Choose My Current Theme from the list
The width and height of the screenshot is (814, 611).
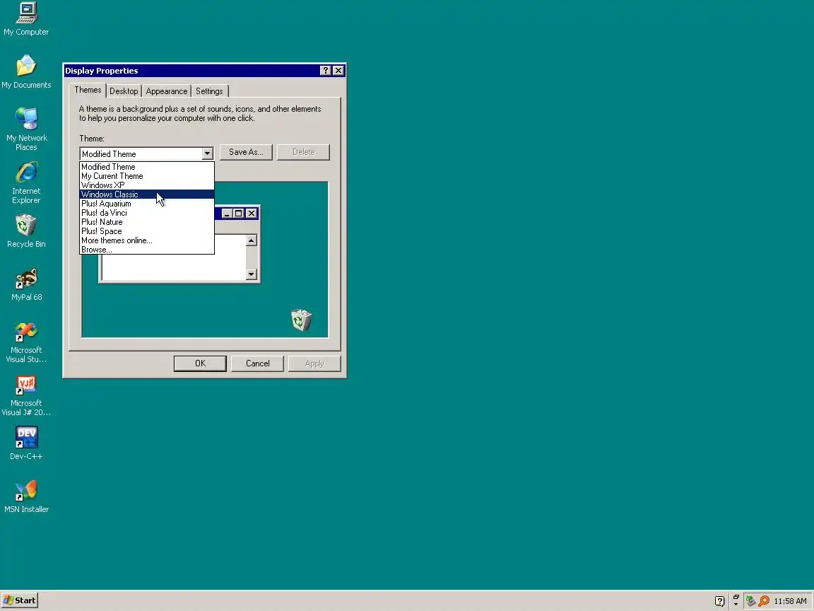coord(147,176)
